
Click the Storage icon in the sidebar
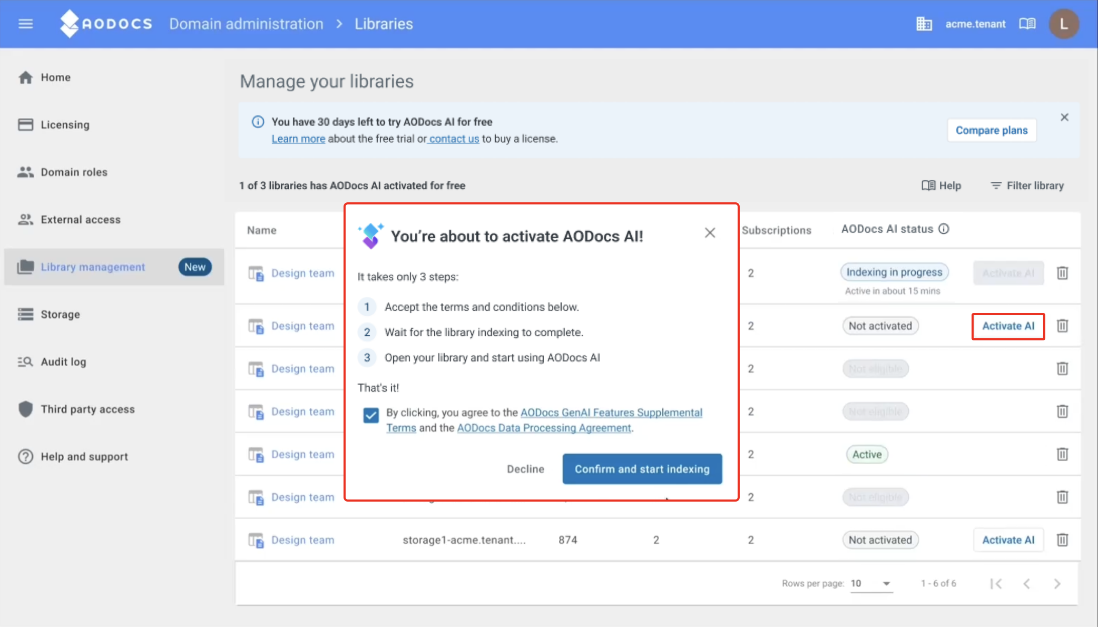coord(25,315)
